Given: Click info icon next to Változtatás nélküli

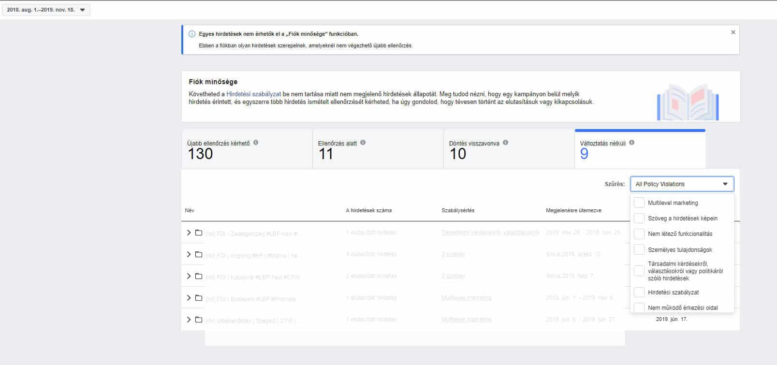Looking at the screenshot, I should pos(631,143).
